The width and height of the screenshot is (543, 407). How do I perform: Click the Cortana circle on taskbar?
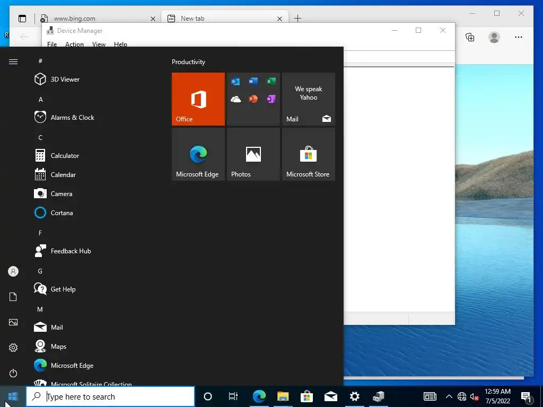[x=208, y=396]
